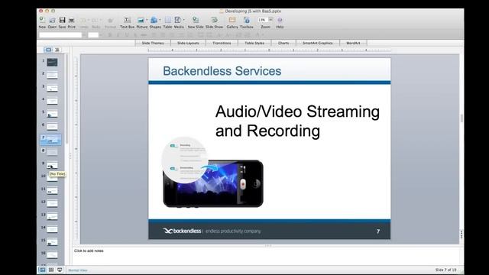
Task: Click the Slide Show view icon in status bar
Action: pos(60,270)
